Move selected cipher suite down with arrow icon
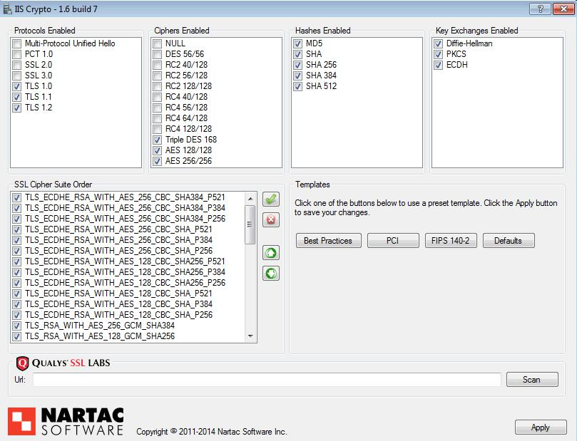577x441 pixels. tap(271, 274)
